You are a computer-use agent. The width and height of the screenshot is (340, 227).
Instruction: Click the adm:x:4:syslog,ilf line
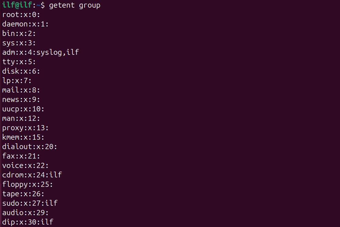click(41, 52)
